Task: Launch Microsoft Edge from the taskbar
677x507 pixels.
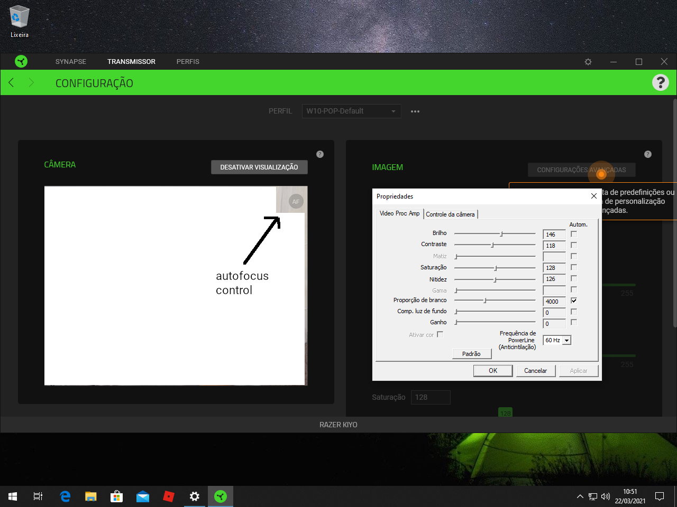Action: [65, 496]
